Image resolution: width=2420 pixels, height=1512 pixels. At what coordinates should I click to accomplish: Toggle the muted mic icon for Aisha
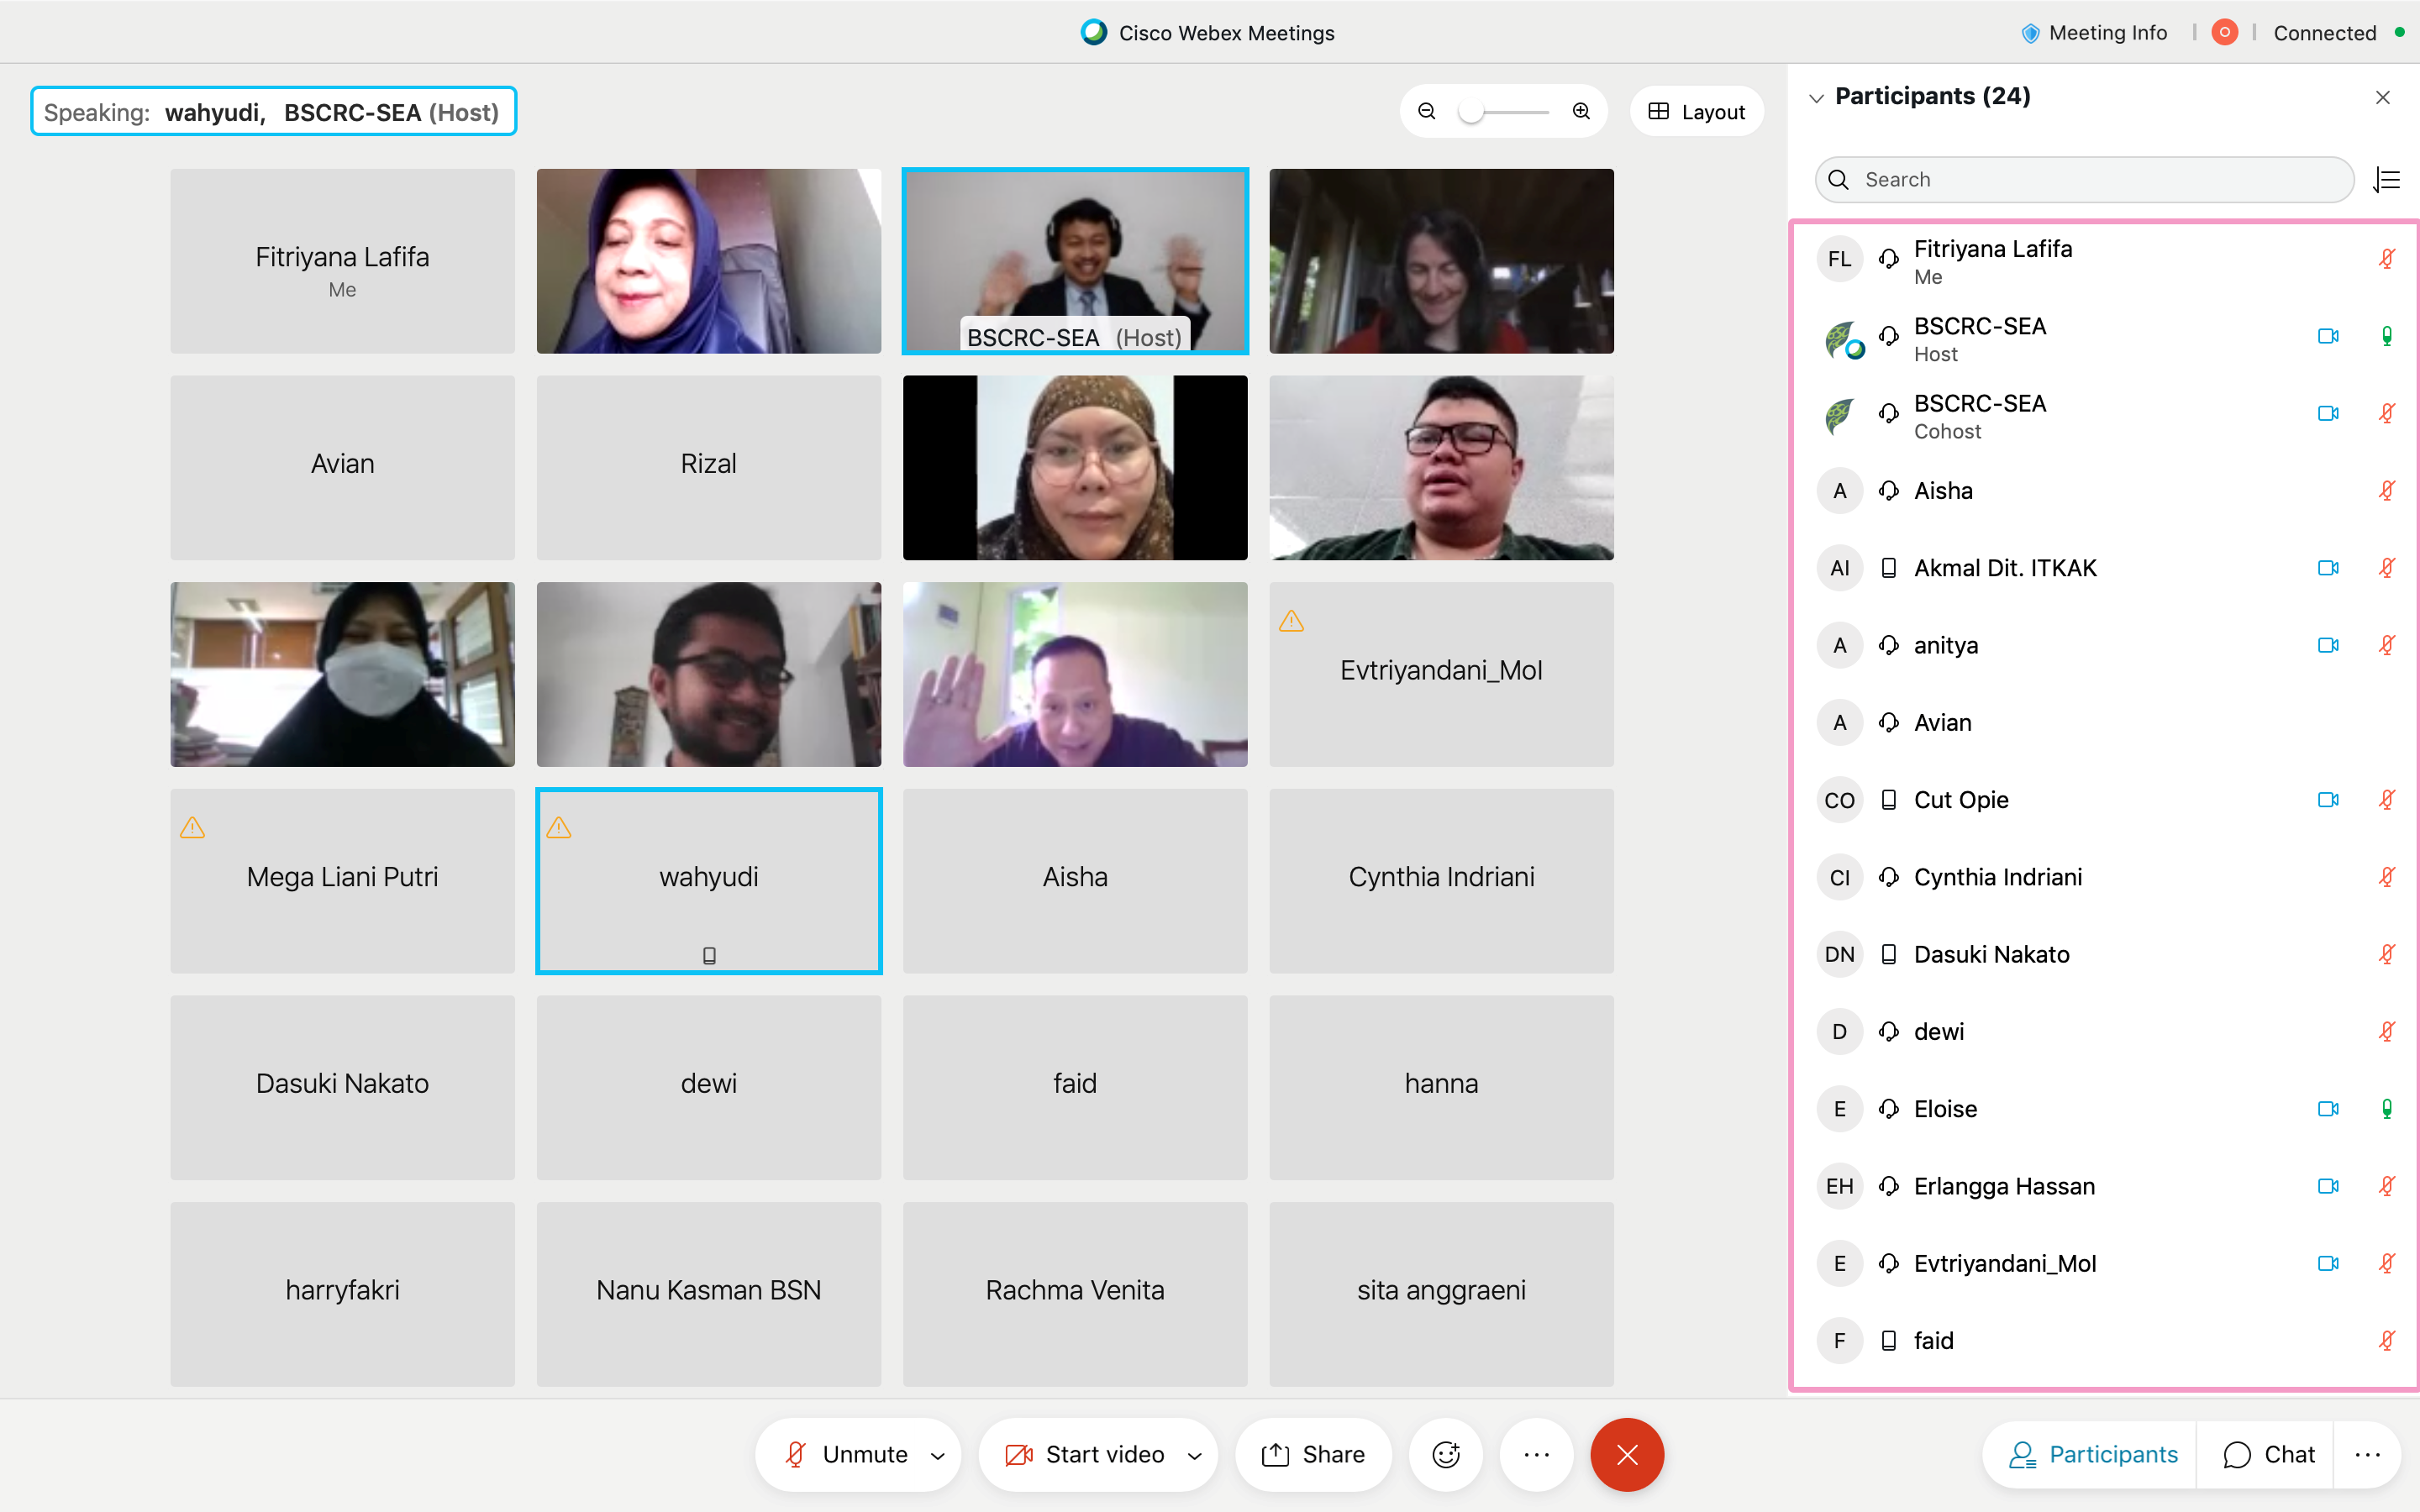(x=2387, y=490)
